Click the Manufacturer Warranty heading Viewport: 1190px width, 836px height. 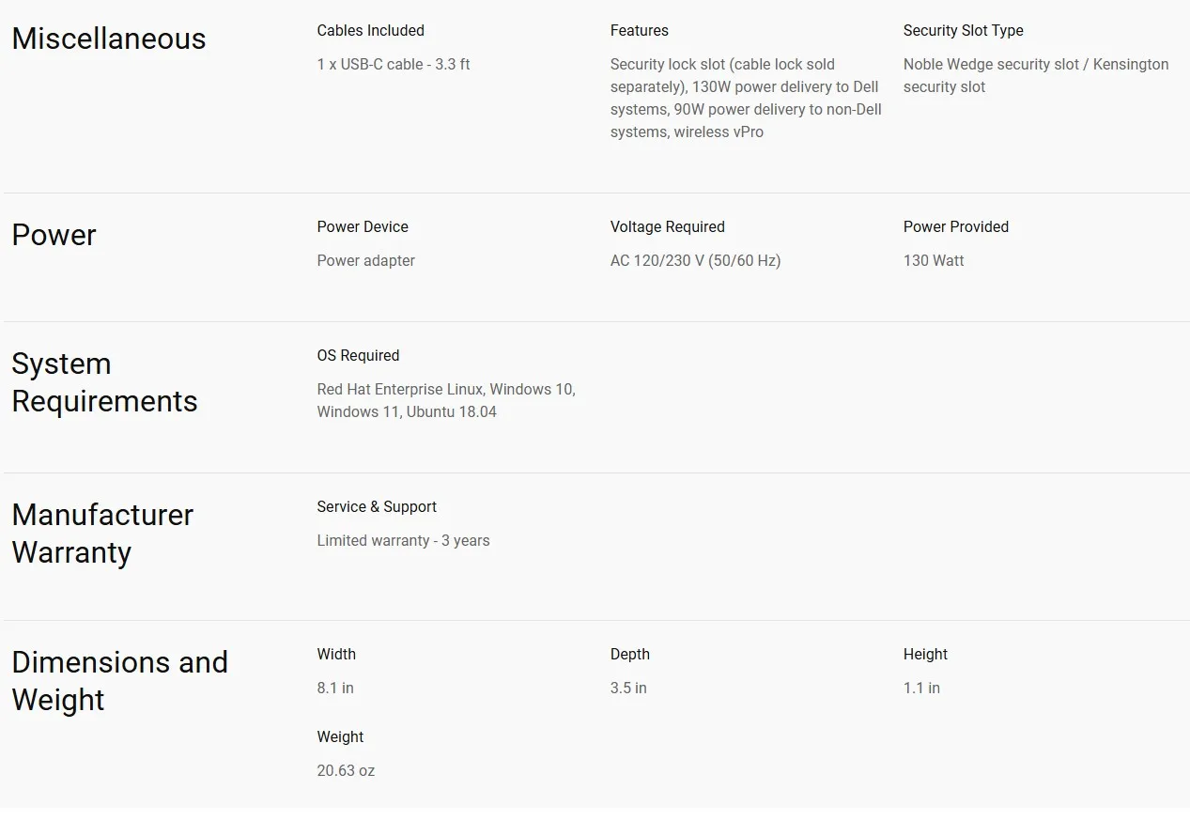tap(102, 534)
